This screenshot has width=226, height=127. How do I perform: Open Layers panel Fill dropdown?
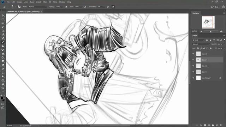click(224, 48)
